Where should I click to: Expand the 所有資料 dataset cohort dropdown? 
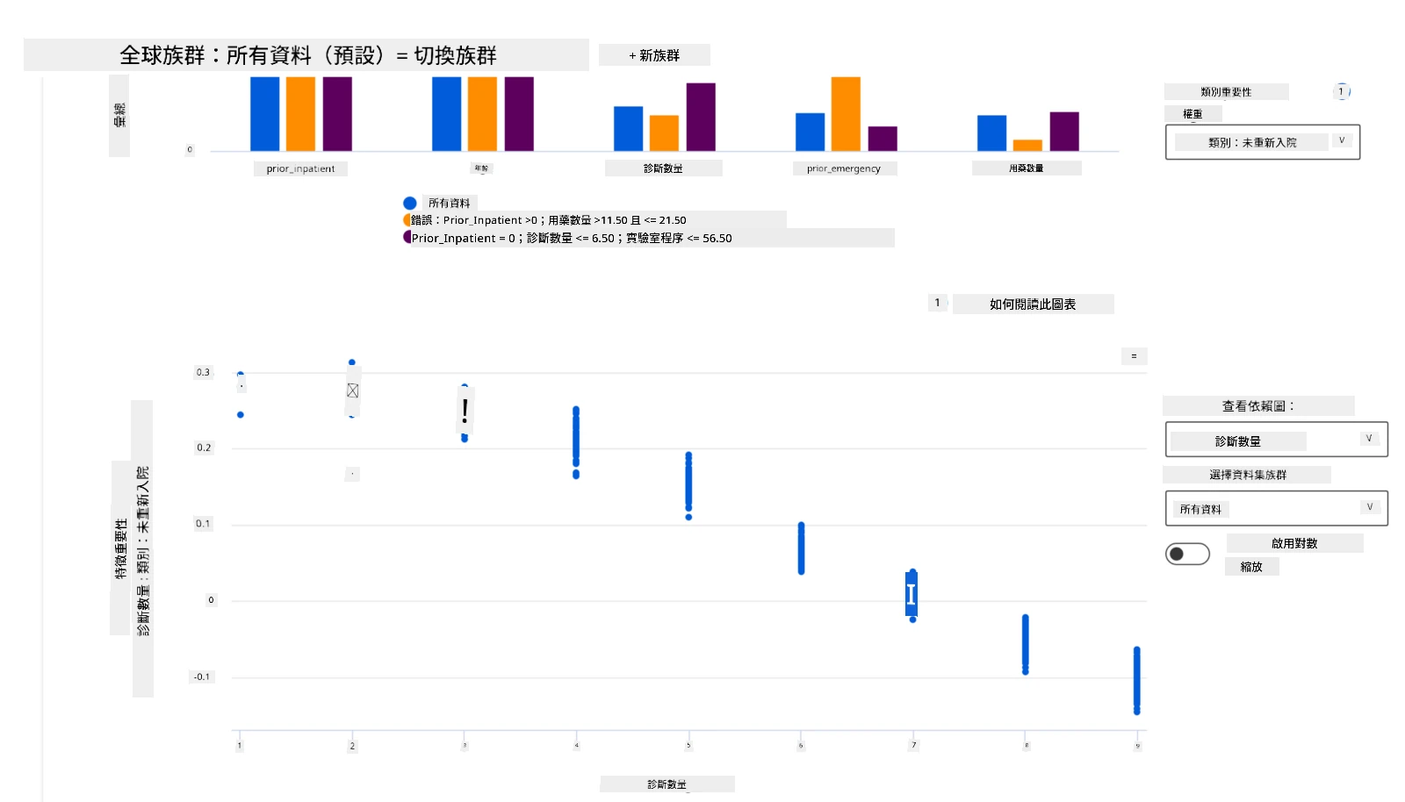coord(1276,508)
